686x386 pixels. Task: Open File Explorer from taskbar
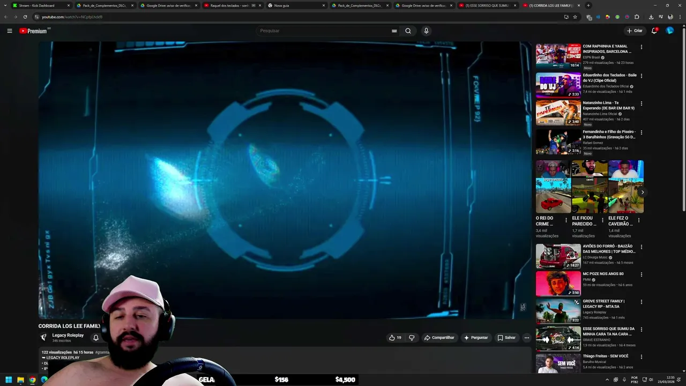(x=20, y=380)
